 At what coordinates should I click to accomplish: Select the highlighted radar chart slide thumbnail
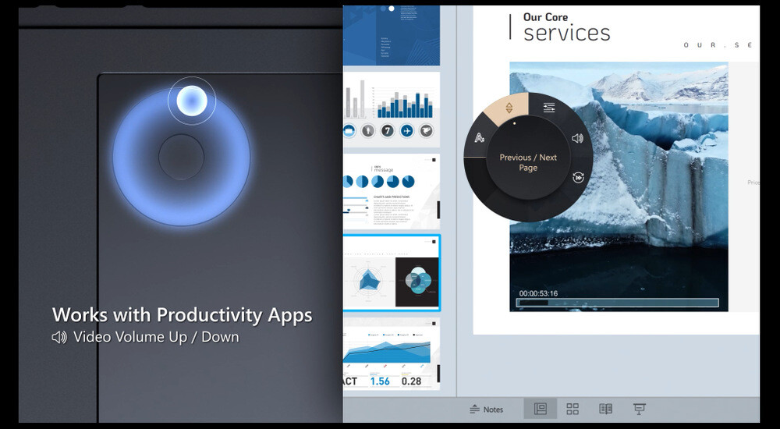(391, 273)
